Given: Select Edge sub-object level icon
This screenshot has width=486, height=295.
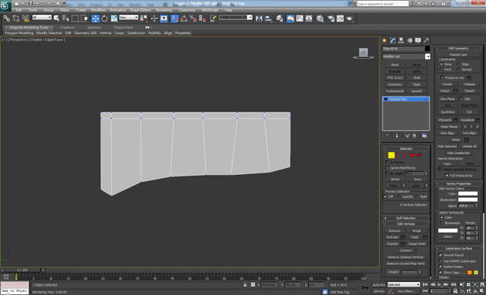Looking at the screenshot, I should coord(399,155).
